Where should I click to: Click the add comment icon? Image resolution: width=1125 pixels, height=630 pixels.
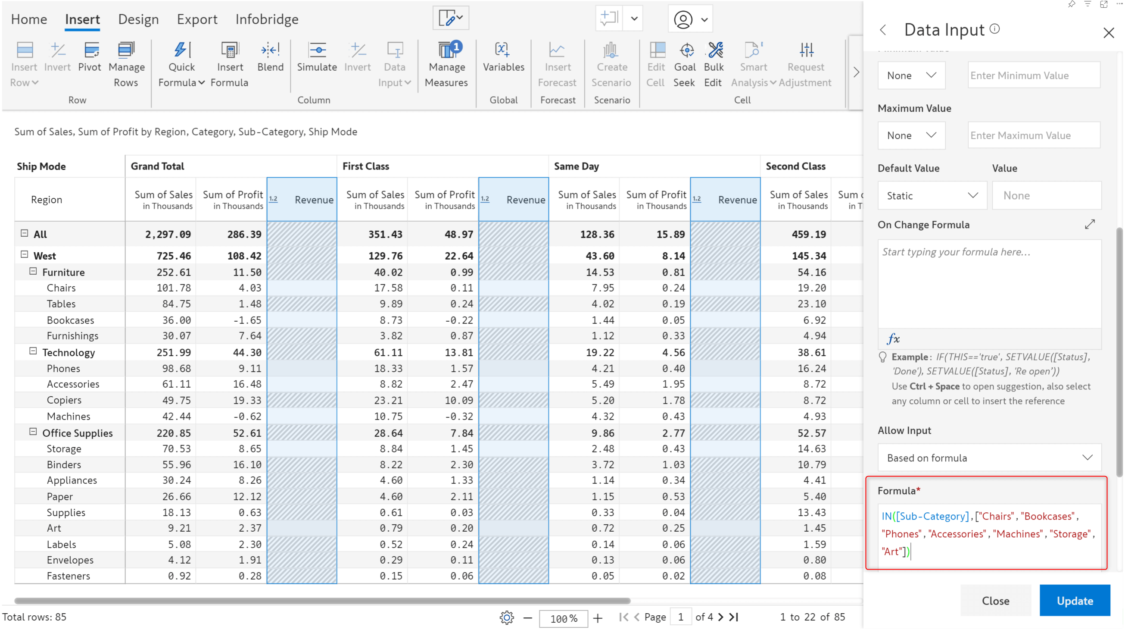click(x=609, y=19)
